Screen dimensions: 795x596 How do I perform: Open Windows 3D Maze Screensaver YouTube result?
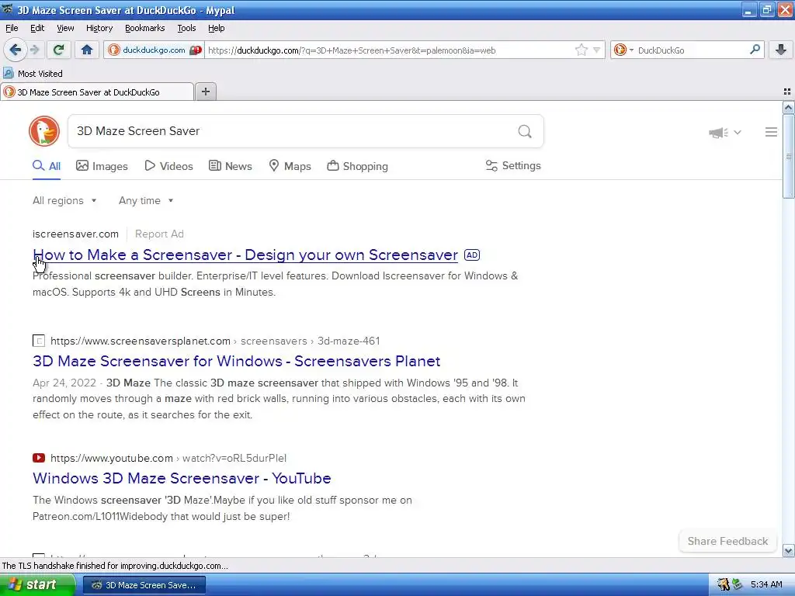pos(182,478)
